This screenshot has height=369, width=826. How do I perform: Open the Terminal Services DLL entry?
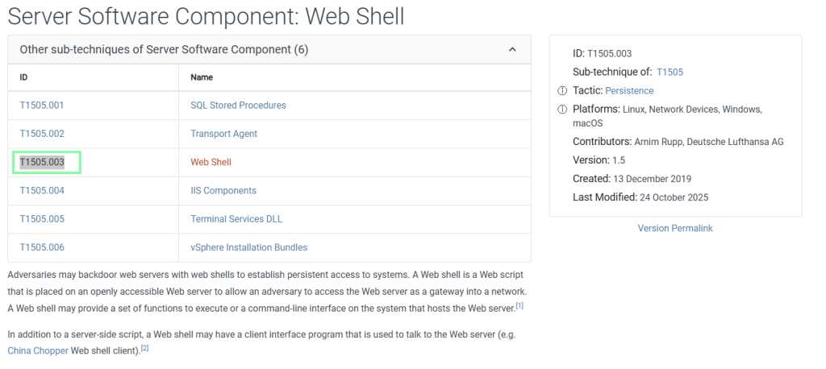tap(236, 219)
